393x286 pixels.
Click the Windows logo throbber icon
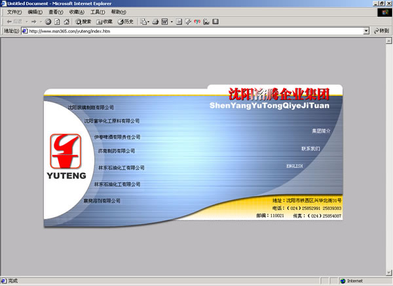[x=384, y=12]
